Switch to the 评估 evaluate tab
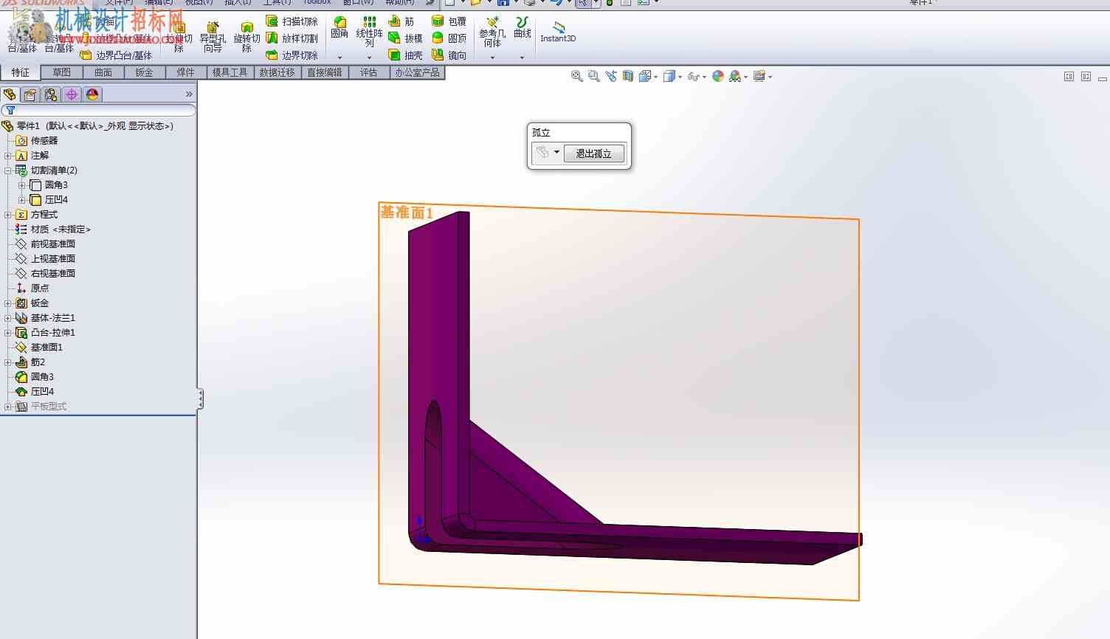1110x639 pixels. 369,72
